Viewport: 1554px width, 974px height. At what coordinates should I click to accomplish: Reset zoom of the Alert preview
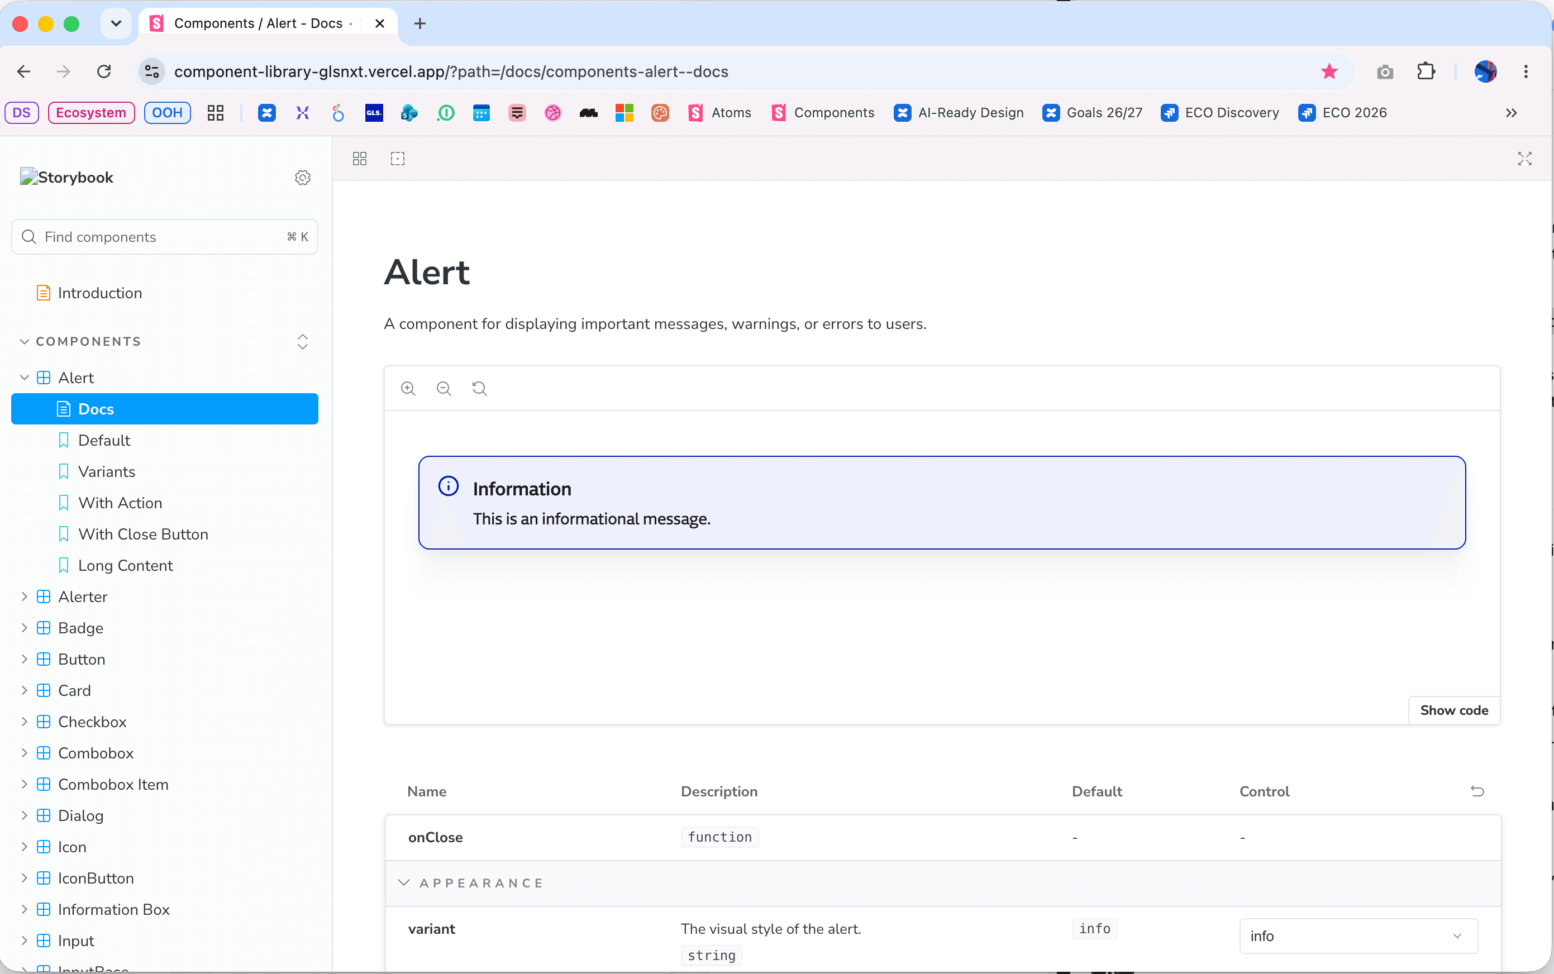[x=479, y=389]
